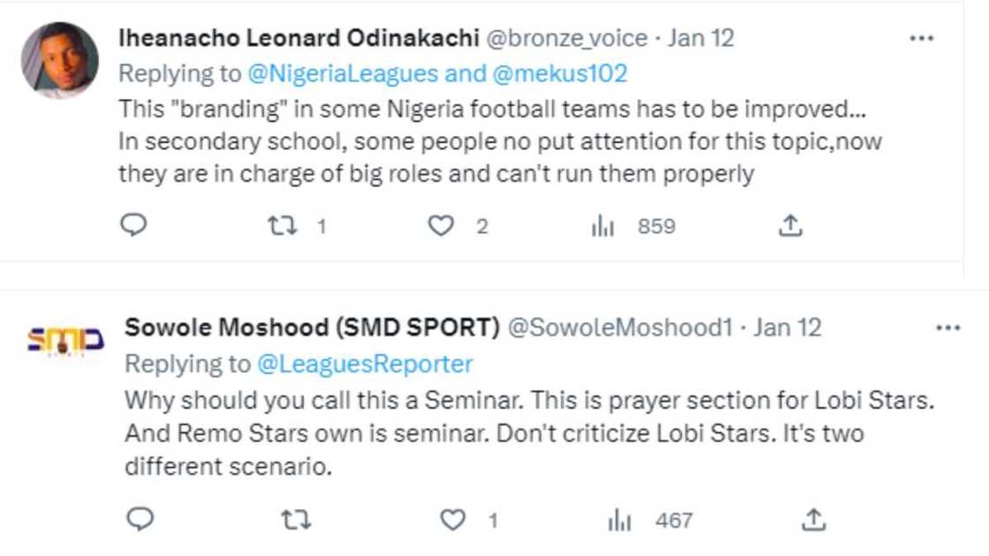Retweet Iheanacho Leonard Odinakachi's tweet
989x556 pixels.
(x=282, y=227)
